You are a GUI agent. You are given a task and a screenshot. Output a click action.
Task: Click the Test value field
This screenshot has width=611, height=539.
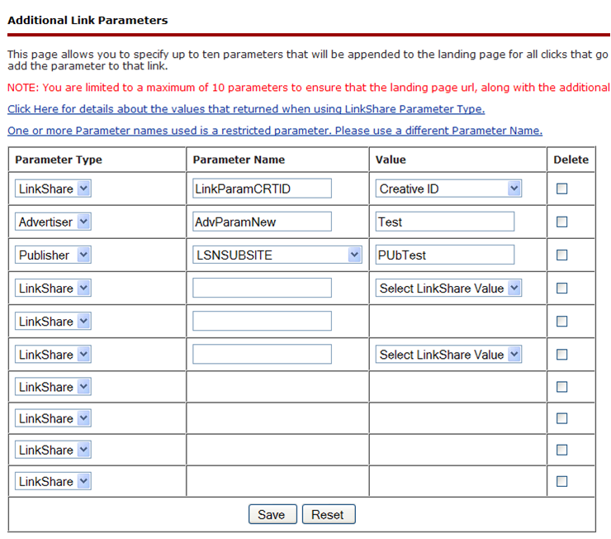tap(444, 222)
